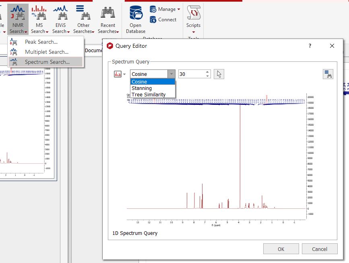Expand the Manage dropdown arrow
349x263 pixels.
(x=179, y=9)
